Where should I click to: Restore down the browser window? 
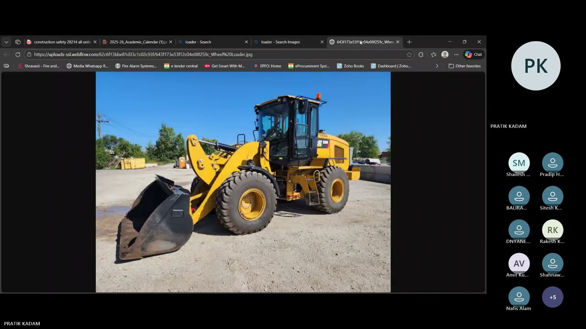point(464,42)
